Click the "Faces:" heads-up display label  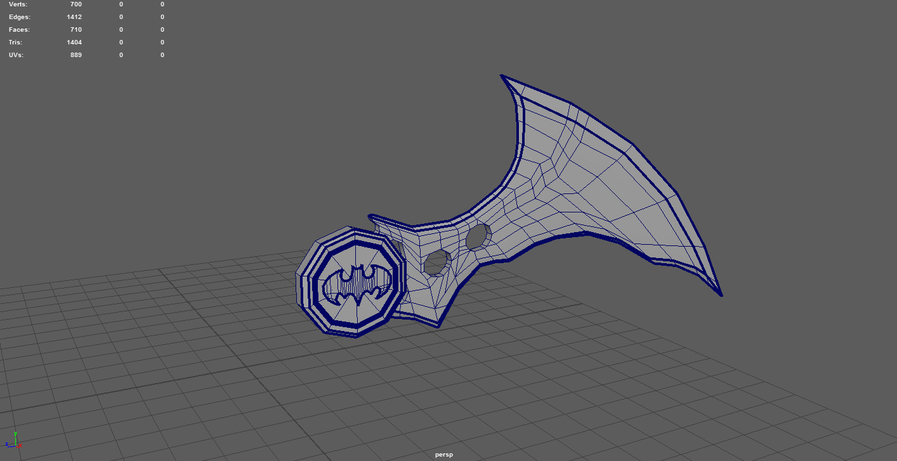pos(19,30)
